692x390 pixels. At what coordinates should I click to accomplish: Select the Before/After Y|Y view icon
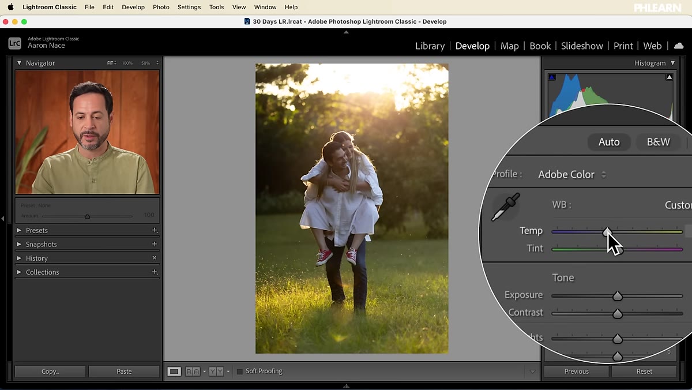click(x=216, y=372)
